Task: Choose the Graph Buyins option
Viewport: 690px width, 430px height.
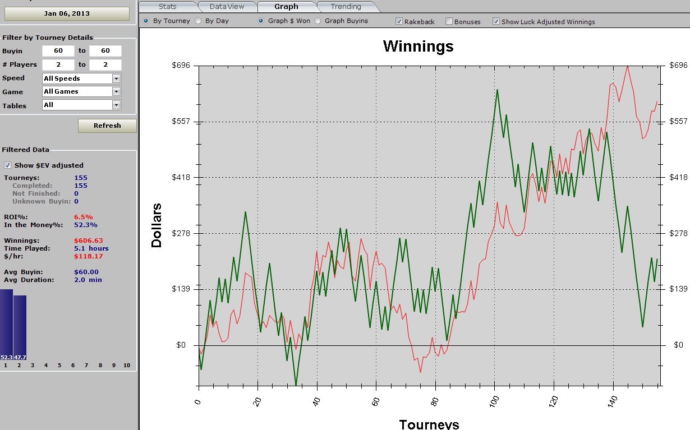Action: pos(318,21)
